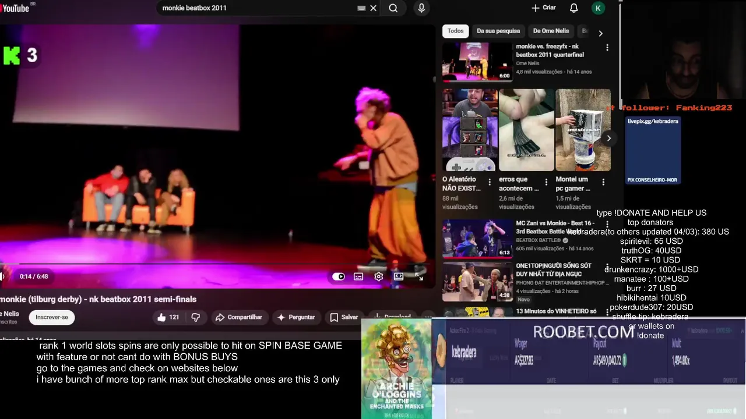Click the magnifier search button
The image size is (746, 419).
pos(393,8)
